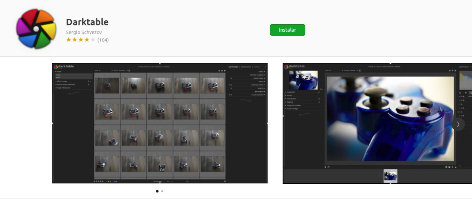Image resolution: width=472 pixels, height=199 pixels.
Task: Open the lighttable grid screenshot
Action: coord(160,123)
